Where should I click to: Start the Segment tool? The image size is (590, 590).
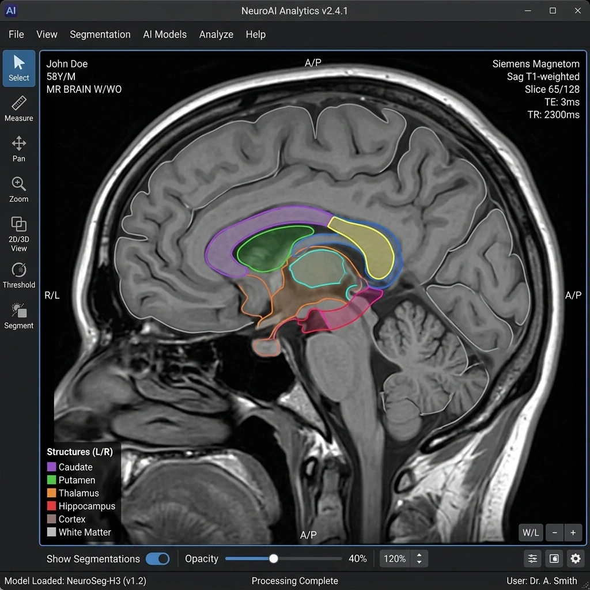[x=19, y=316]
